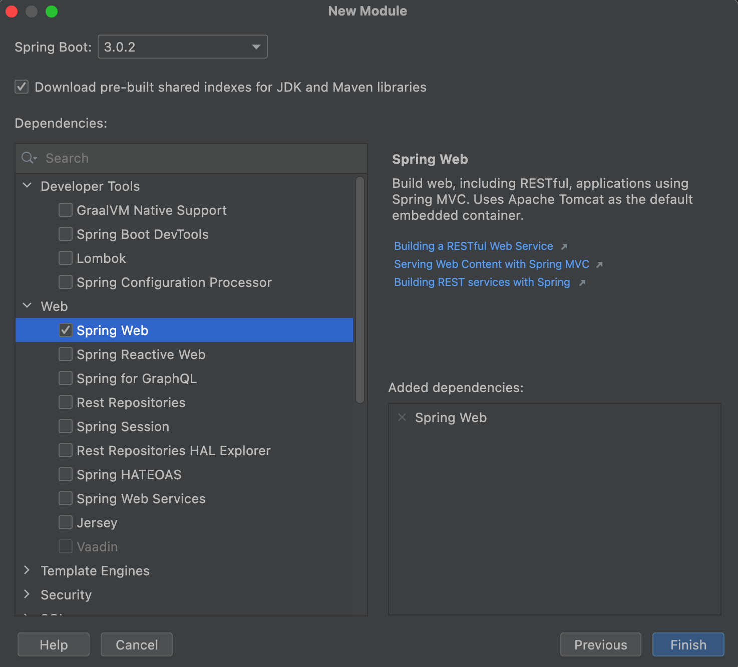Open Serving Web Content with Spring MVC

[492, 264]
